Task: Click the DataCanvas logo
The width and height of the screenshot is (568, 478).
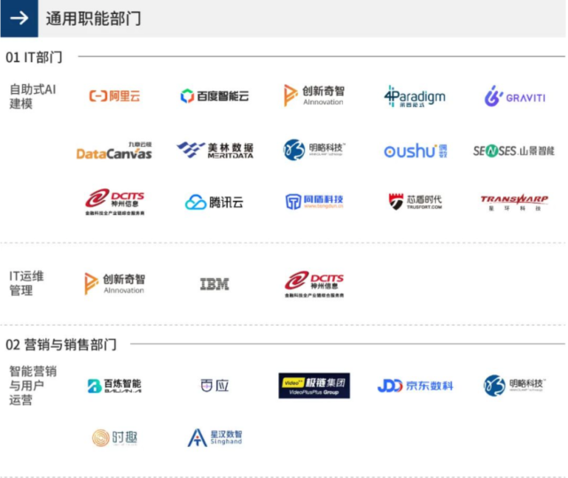Action: coord(114,150)
